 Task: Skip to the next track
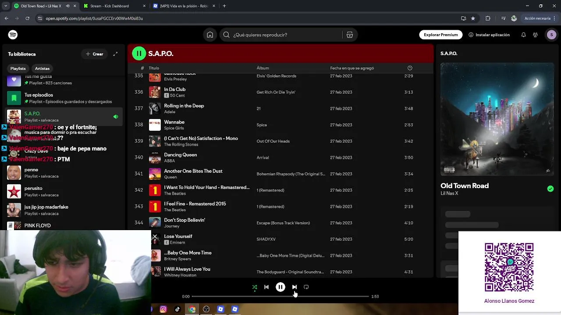coord(295,287)
